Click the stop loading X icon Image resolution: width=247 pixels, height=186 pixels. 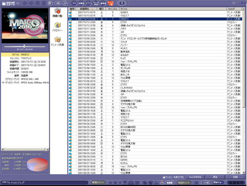[x=37, y=3]
